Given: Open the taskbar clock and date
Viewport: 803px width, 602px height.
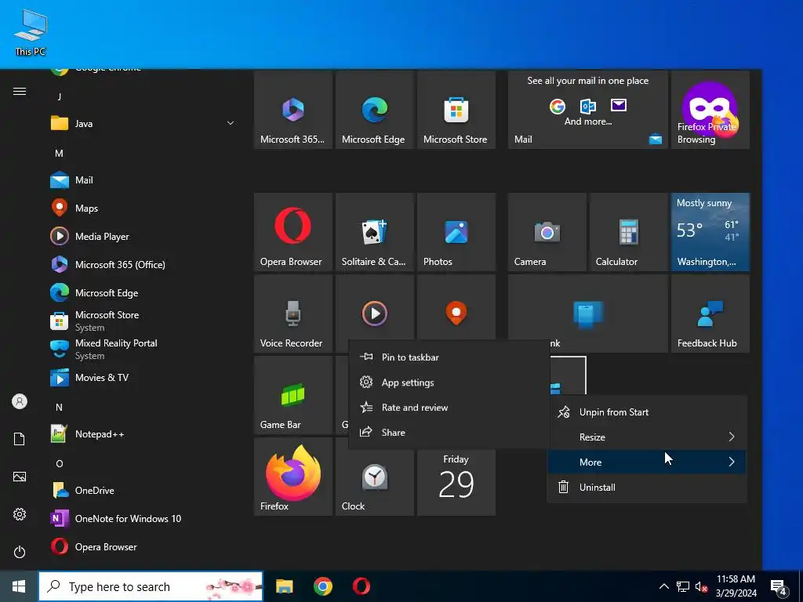Looking at the screenshot, I should pos(736,586).
